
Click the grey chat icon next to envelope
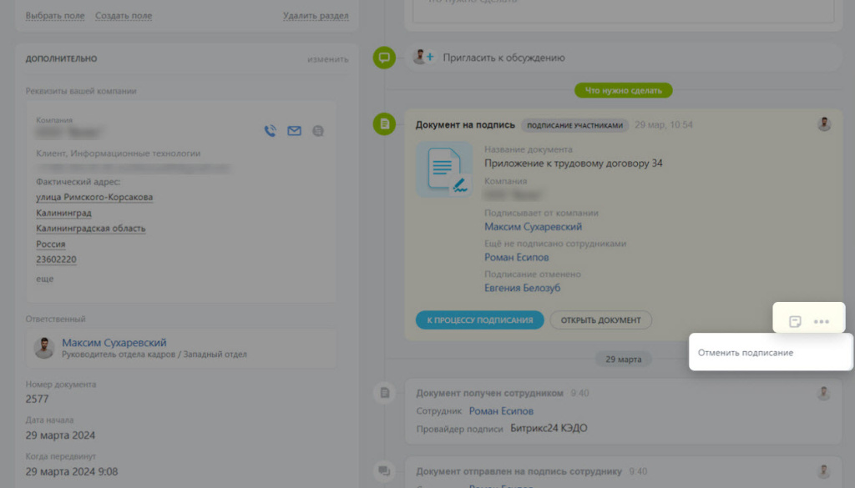coord(318,131)
